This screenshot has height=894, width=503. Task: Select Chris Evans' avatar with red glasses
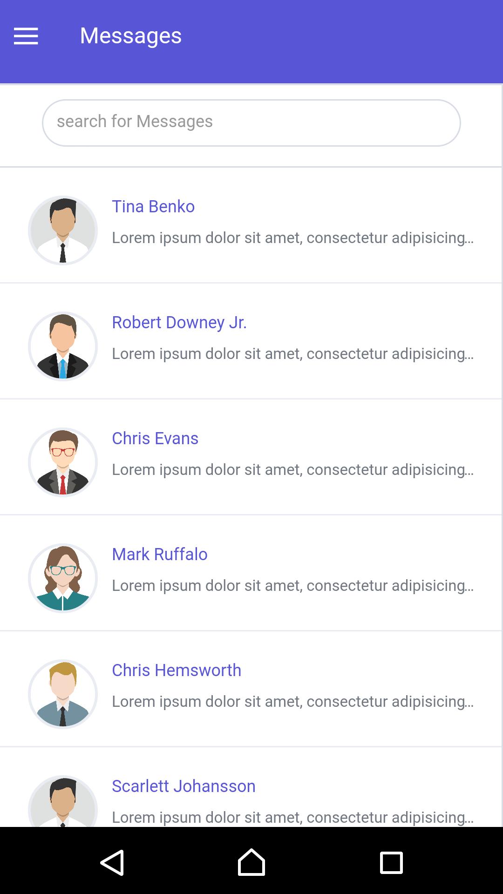(63, 462)
